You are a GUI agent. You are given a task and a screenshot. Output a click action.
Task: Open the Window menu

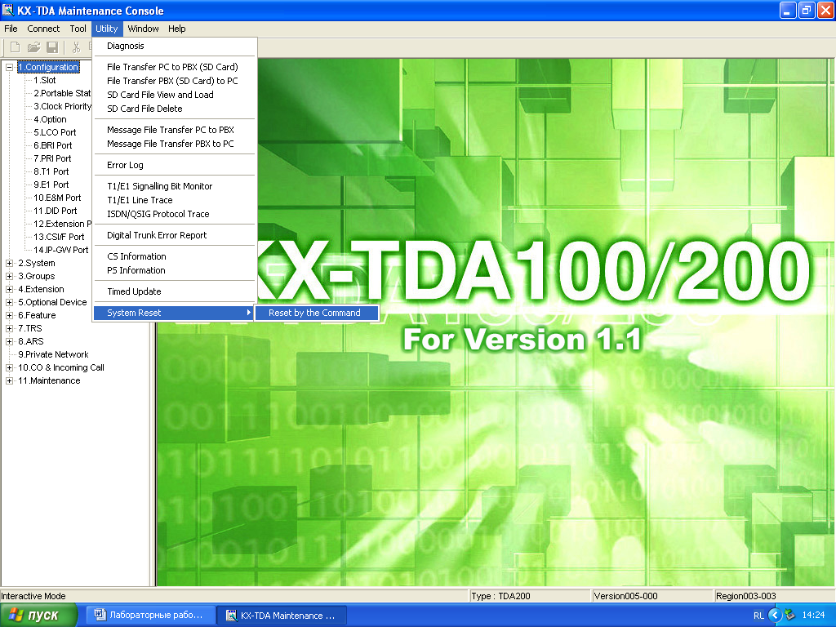tap(143, 29)
